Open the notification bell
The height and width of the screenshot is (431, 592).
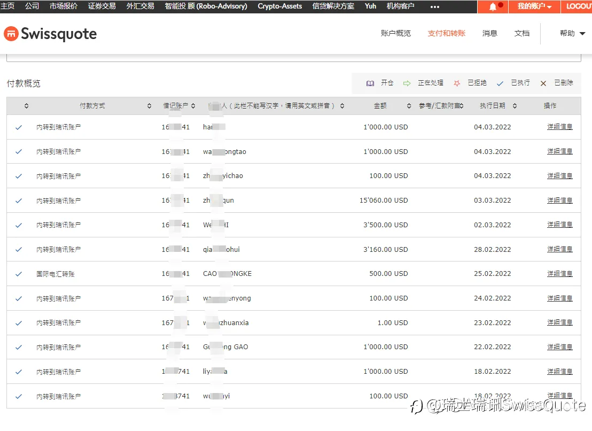493,7
